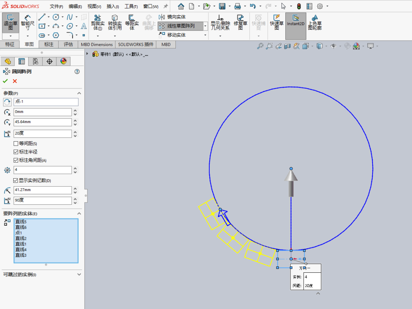The image size is (412, 309).
Task: Switch to the Evaluate (评估) tab
Action: tap(68, 44)
